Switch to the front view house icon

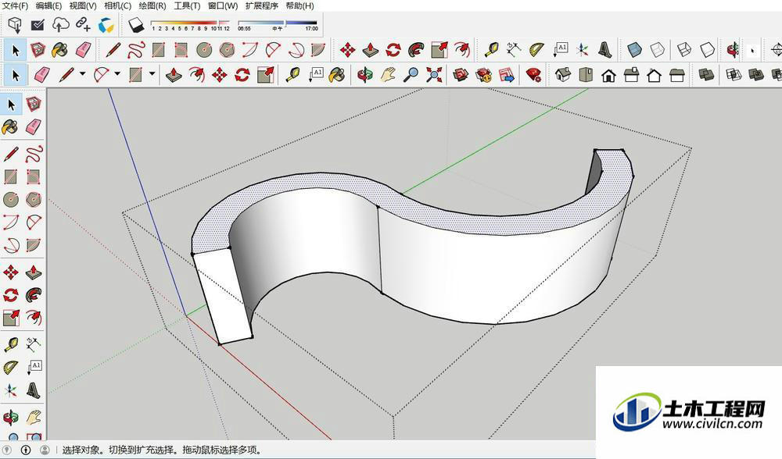pyautogui.click(x=608, y=76)
